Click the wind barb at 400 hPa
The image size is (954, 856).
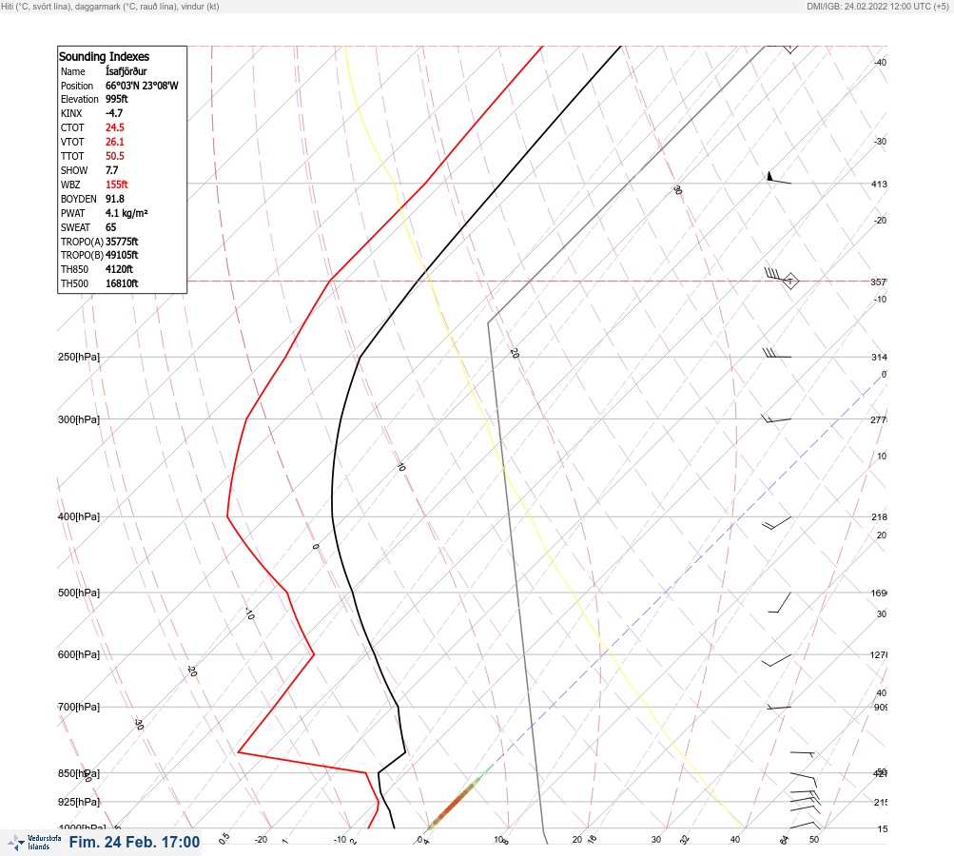pyautogui.click(x=777, y=523)
